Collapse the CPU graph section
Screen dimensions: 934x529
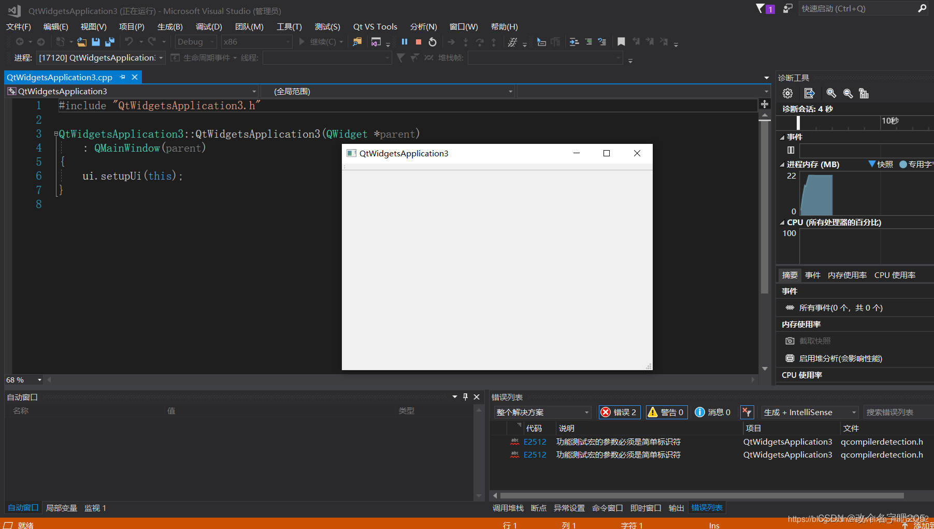pyautogui.click(x=782, y=223)
